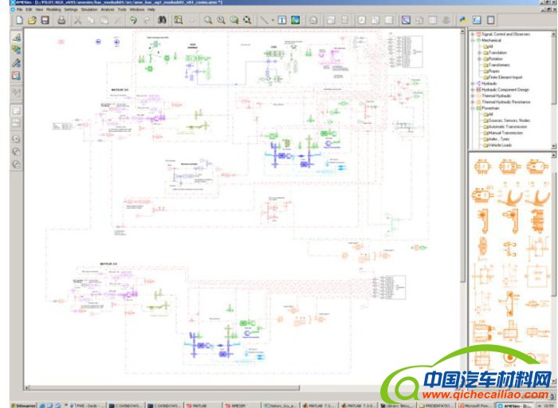This screenshot has width=558, height=408.
Task: Expand the Hydraulic library node
Action: [473, 83]
